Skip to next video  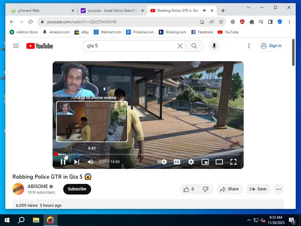[77, 162]
